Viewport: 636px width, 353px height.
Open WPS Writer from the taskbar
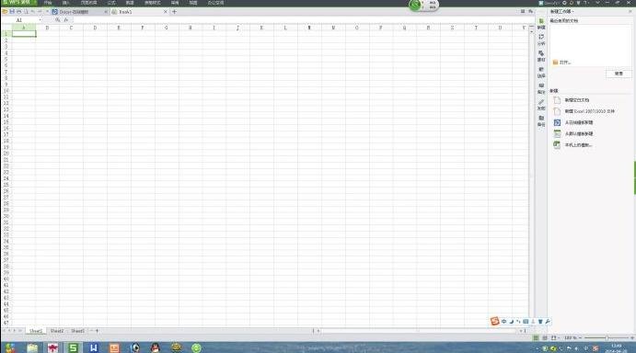94,347
